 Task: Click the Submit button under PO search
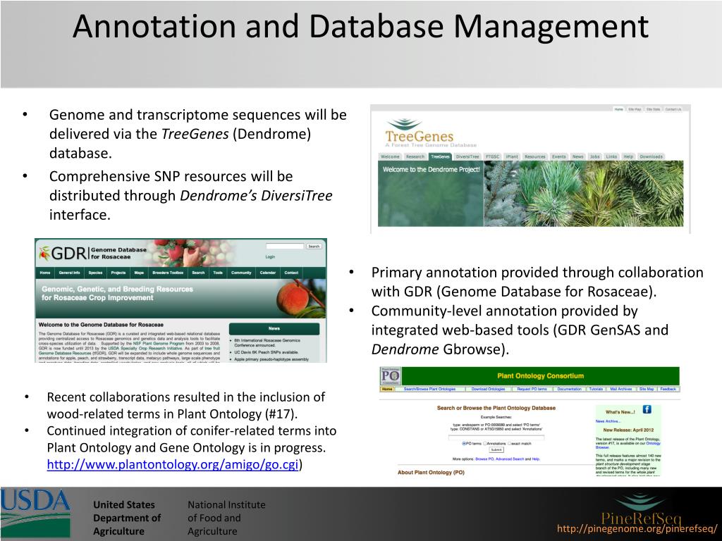(496, 450)
